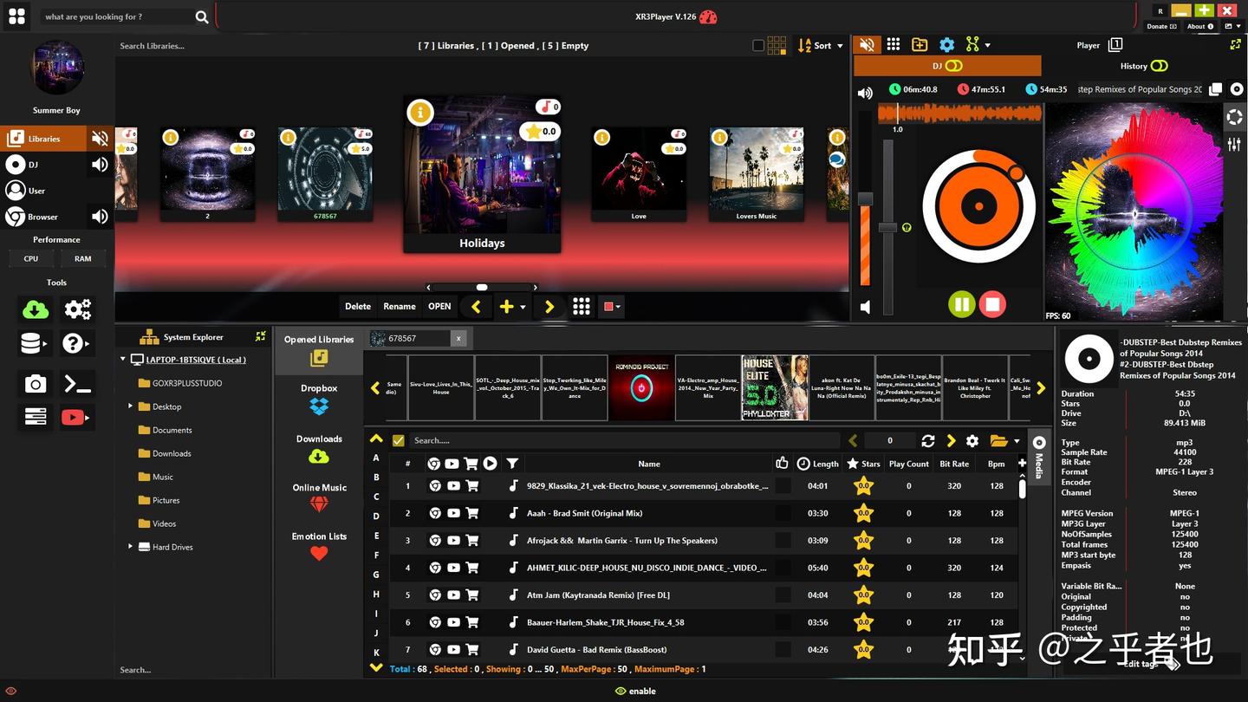Expand the Desktop folder
The height and width of the screenshot is (702, 1248).
[131, 406]
